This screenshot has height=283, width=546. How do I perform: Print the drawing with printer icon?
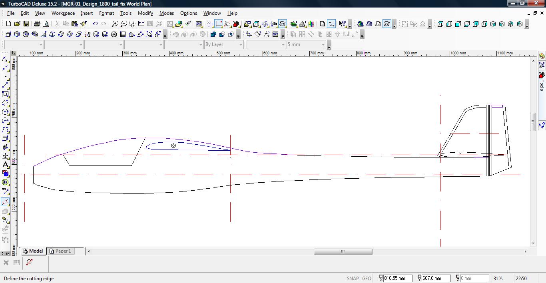click(x=37, y=24)
